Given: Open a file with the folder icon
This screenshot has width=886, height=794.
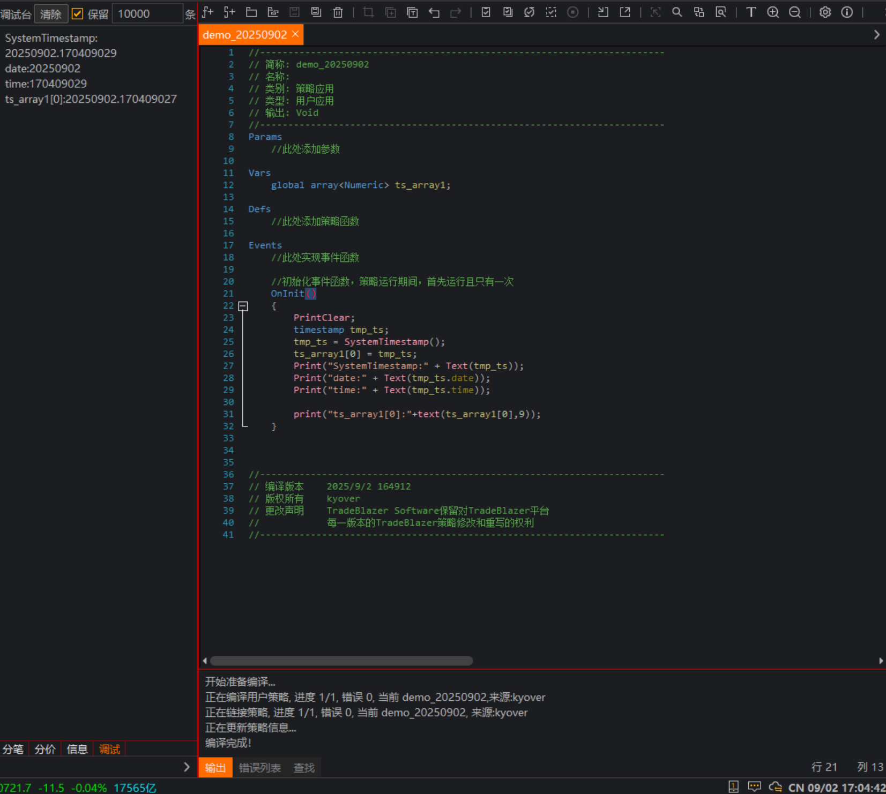Looking at the screenshot, I should pos(251,12).
